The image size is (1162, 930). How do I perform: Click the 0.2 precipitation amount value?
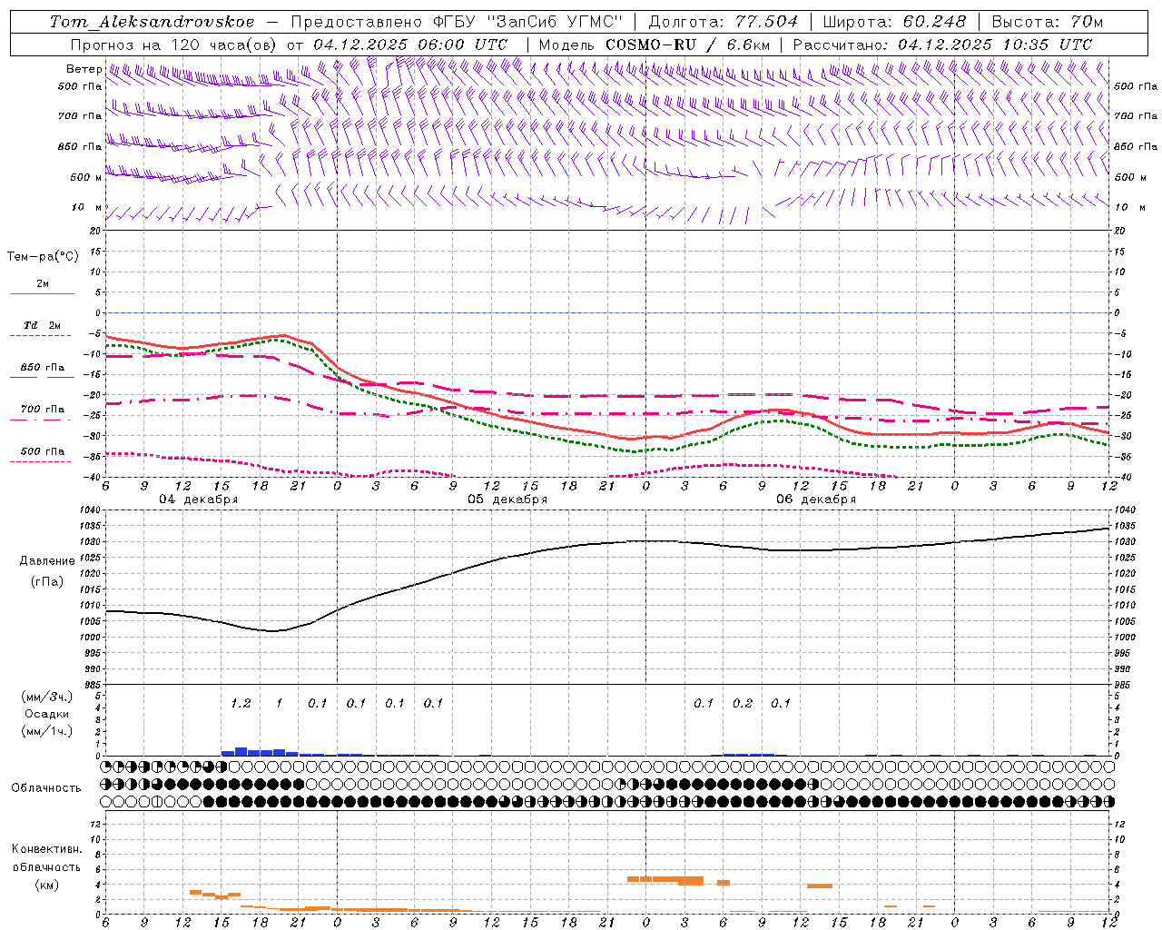pos(743,703)
